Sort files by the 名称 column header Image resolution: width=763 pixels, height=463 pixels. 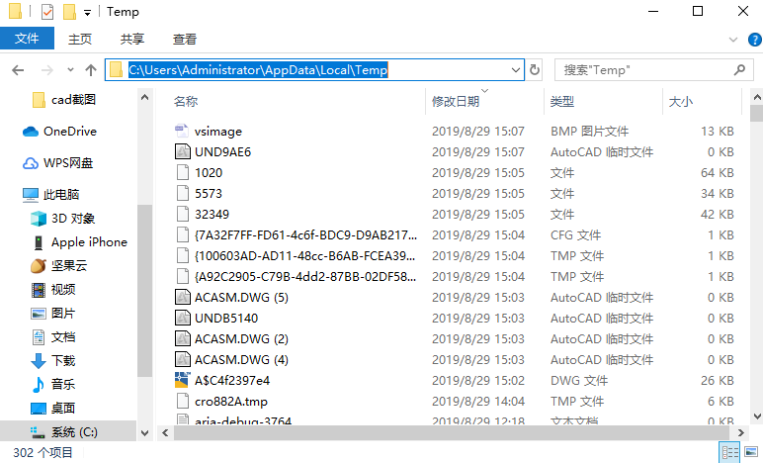pyautogui.click(x=186, y=101)
